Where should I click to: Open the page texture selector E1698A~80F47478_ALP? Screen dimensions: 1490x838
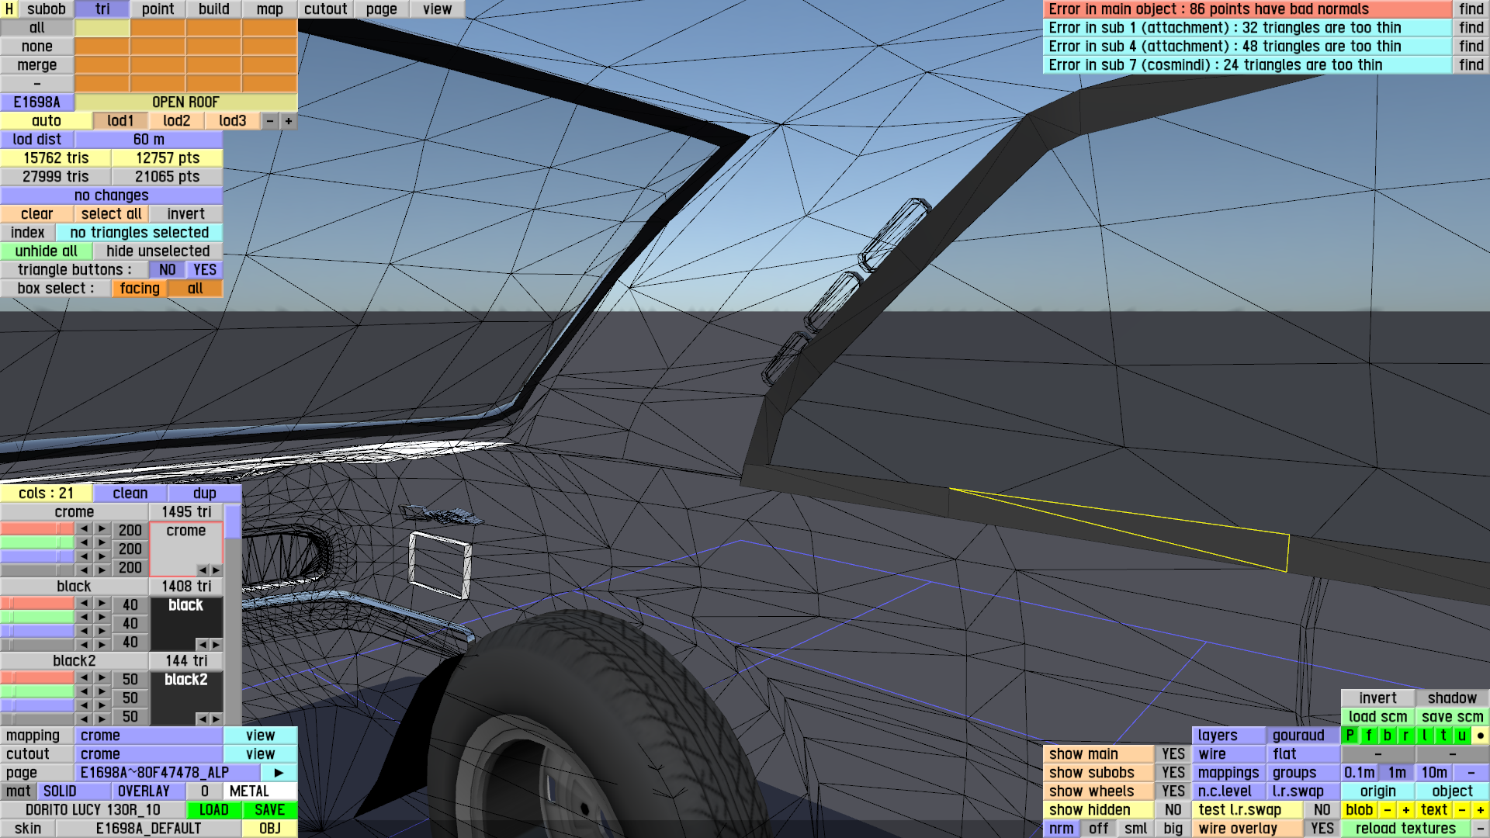168,773
